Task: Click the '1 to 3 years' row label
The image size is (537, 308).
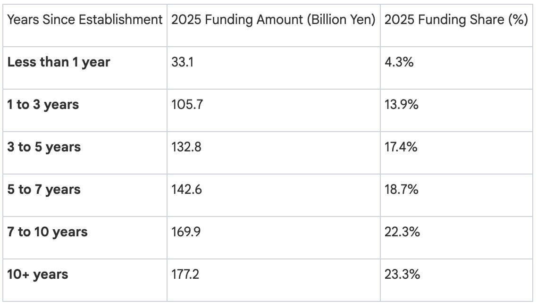Action: click(x=43, y=105)
